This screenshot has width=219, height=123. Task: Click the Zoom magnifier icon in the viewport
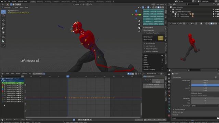[x=139, y=21]
